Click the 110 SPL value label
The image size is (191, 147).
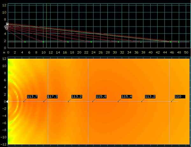[180, 97]
